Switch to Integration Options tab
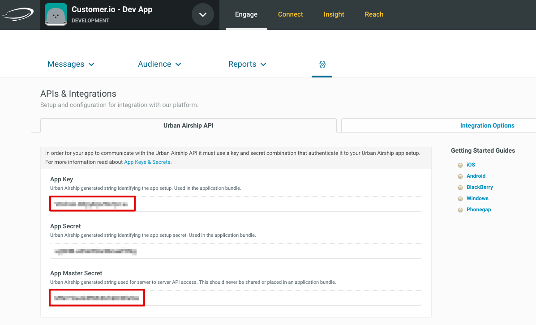Screen dimensions: 536x325 487,125
